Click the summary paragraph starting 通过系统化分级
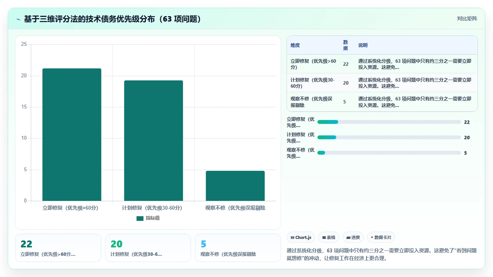The width and height of the screenshot is (493, 277). pyautogui.click(x=382, y=254)
